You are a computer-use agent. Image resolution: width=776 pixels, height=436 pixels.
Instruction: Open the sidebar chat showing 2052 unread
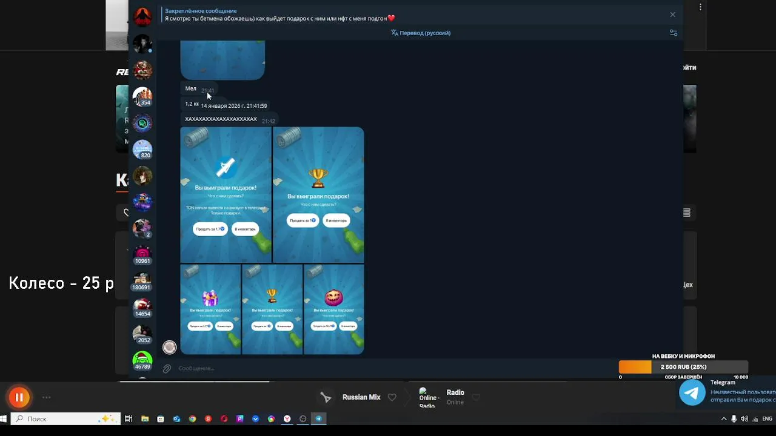click(142, 334)
